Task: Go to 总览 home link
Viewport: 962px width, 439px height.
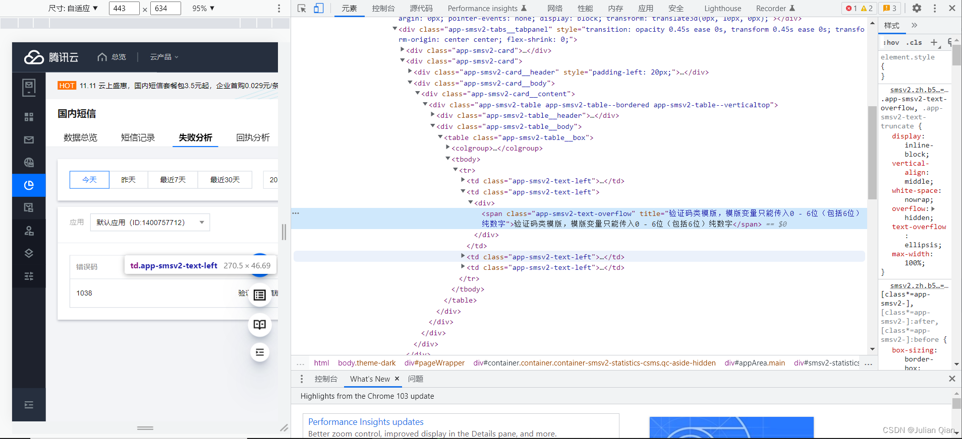Action: click(112, 57)
